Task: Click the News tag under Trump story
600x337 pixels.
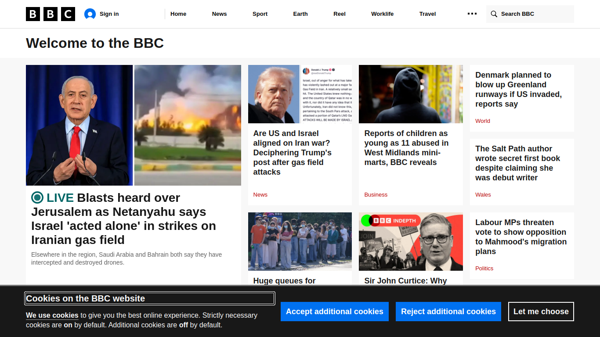Action: 260,194
